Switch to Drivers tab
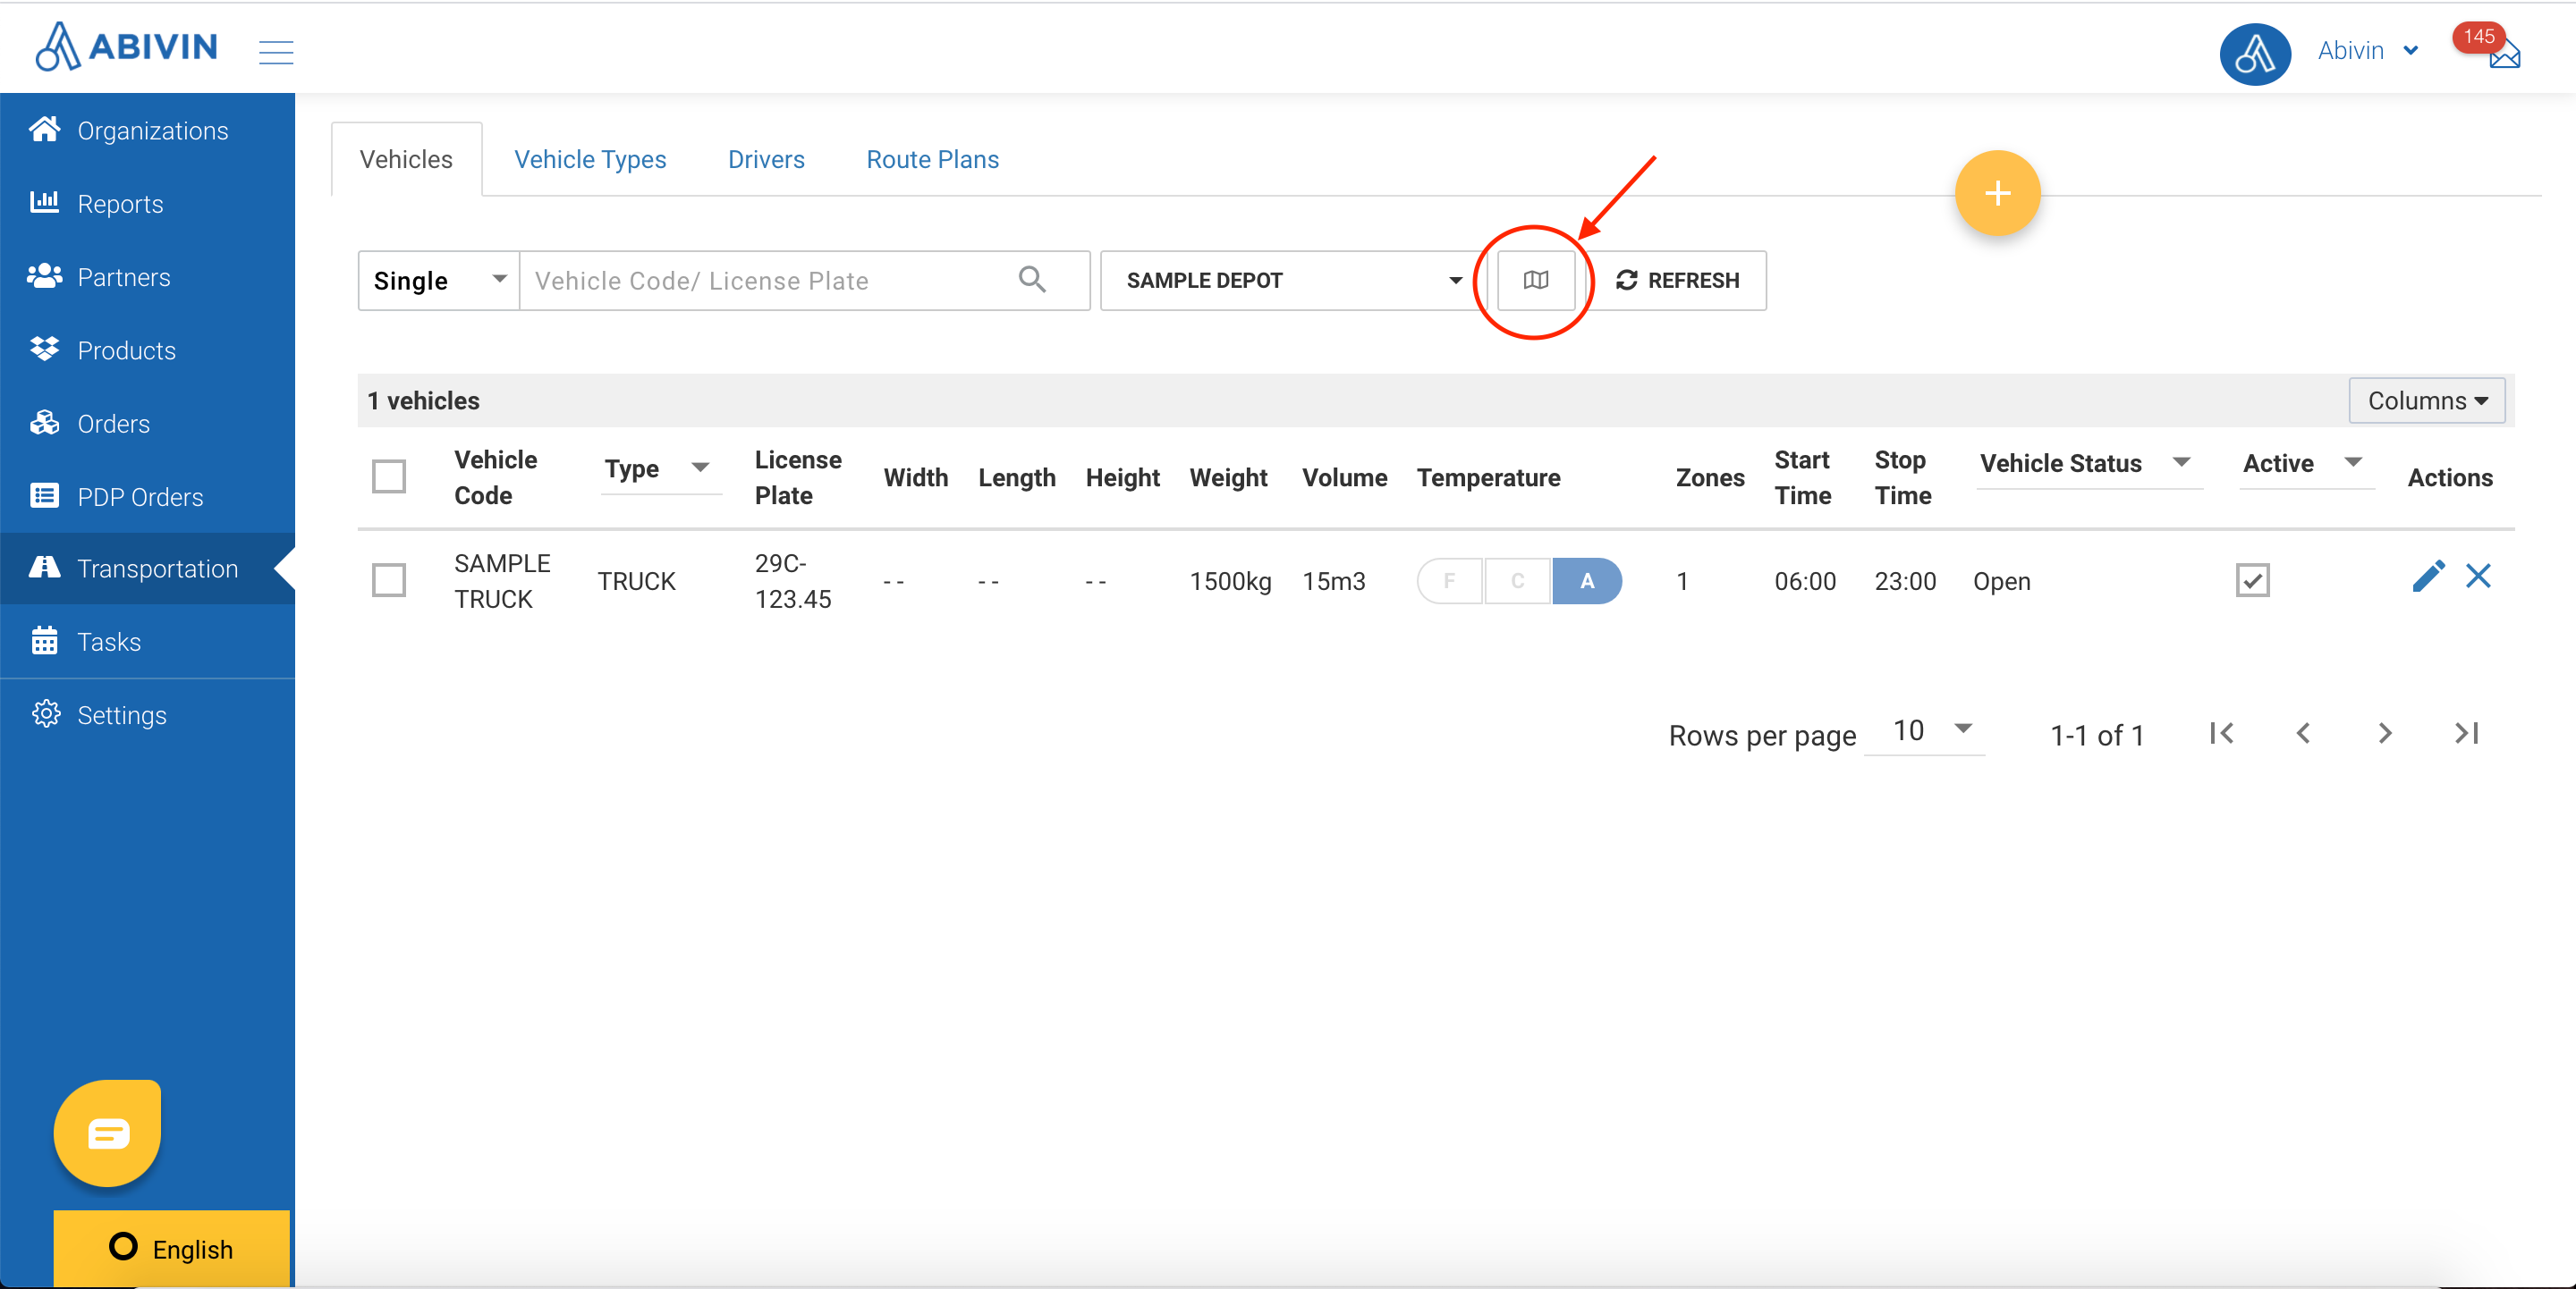The width and height of the screenshot is (2576, 1289). pyautogui.click(x=766, y=160)
